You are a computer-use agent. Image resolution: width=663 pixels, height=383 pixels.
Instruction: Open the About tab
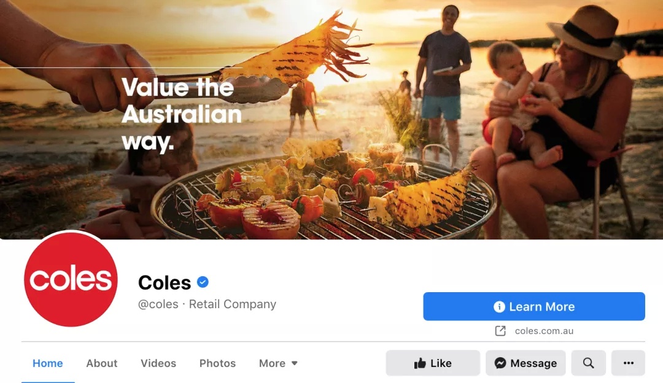[x=102, y=363]
